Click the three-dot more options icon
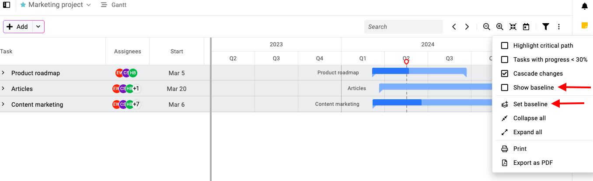 pos(559,27)
